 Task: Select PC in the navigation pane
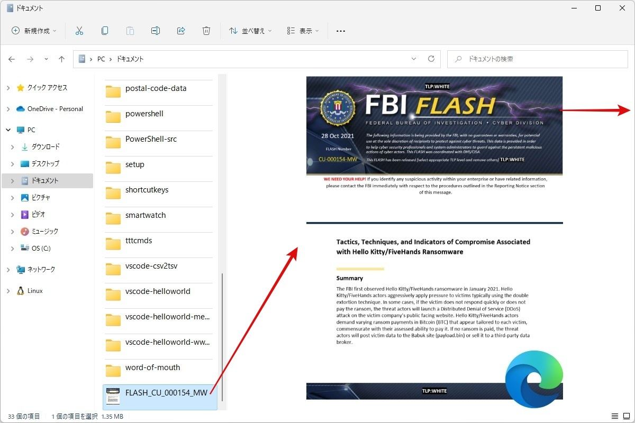[32, 130]
